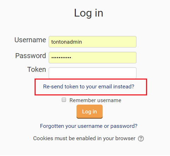
Task: Click the Password field label
Action: (x=31, y=56)
